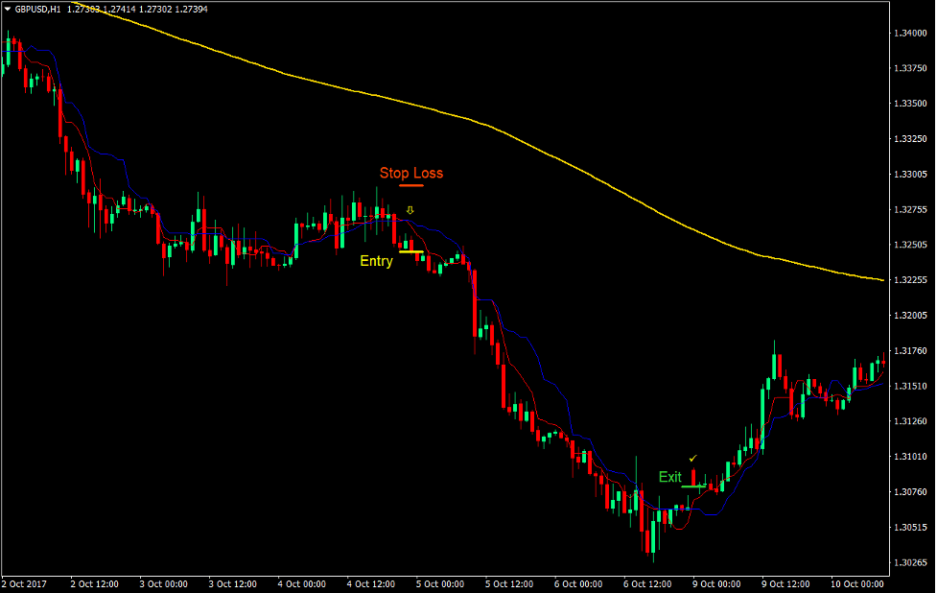
Task: Click the 2 Oct 2017 label on time axis
Action: click(26, 583)
